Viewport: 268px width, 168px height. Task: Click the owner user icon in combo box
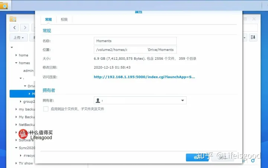tap(98, 101)
